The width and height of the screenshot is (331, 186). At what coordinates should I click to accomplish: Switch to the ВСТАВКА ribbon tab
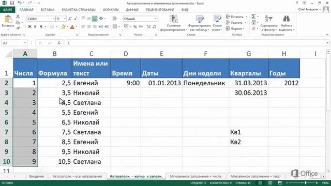pos(48,10)
